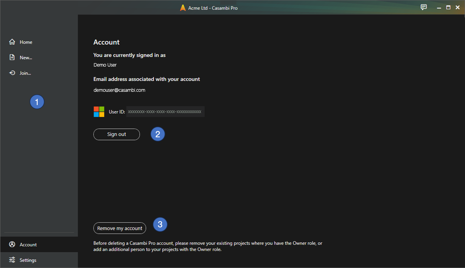The image size is (465, 268).
Task: Click the Join arrow icon in the sidebar
Action: [12, 73]
